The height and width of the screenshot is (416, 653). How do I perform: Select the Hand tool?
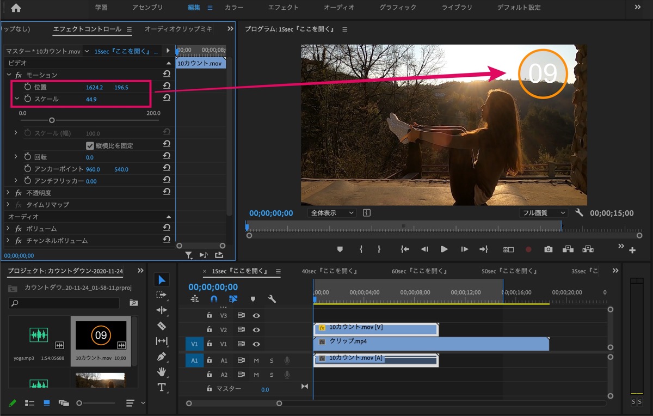pyautogui.click(x=162, y=372)
